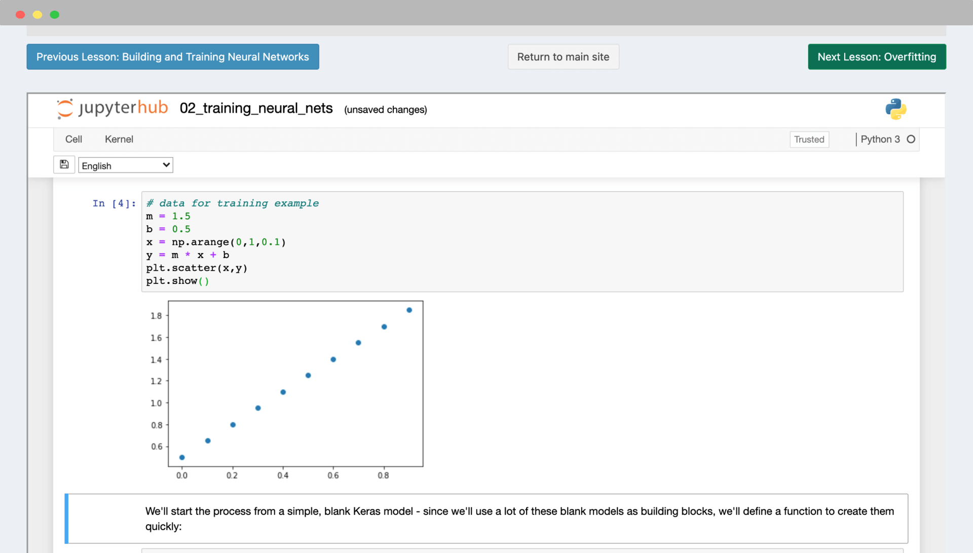Click the scatter plot output image
This screenshot has width=973, height=553.
coord(295,384)
